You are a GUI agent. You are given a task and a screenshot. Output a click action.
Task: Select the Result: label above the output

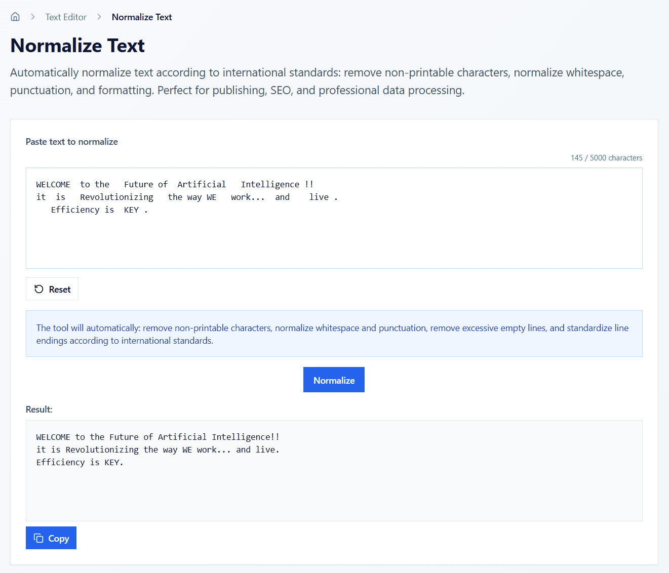click(x=38, y=409)
